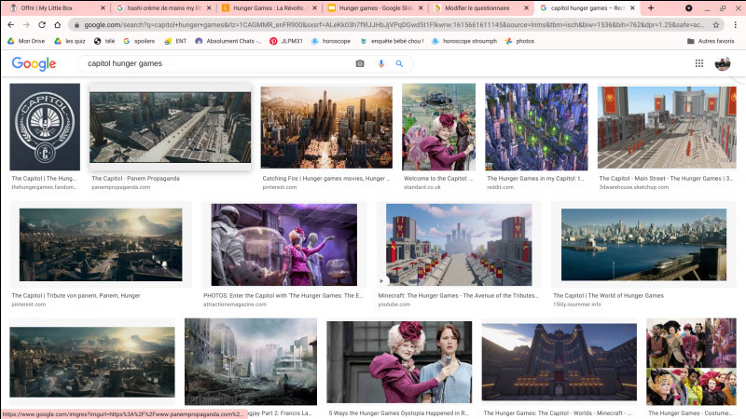Click '3dwarehouse.sketchup.com' source text
This screenshot has height=419, width=746.
[x=634, y=187]
